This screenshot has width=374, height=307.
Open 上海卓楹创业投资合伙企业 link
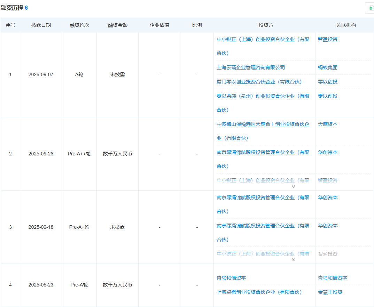[259, 292]
